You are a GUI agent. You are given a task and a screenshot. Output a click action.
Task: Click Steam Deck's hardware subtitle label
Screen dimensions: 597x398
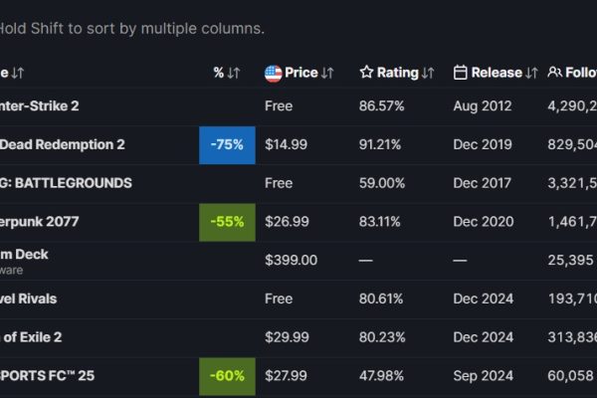click(11, 271)
